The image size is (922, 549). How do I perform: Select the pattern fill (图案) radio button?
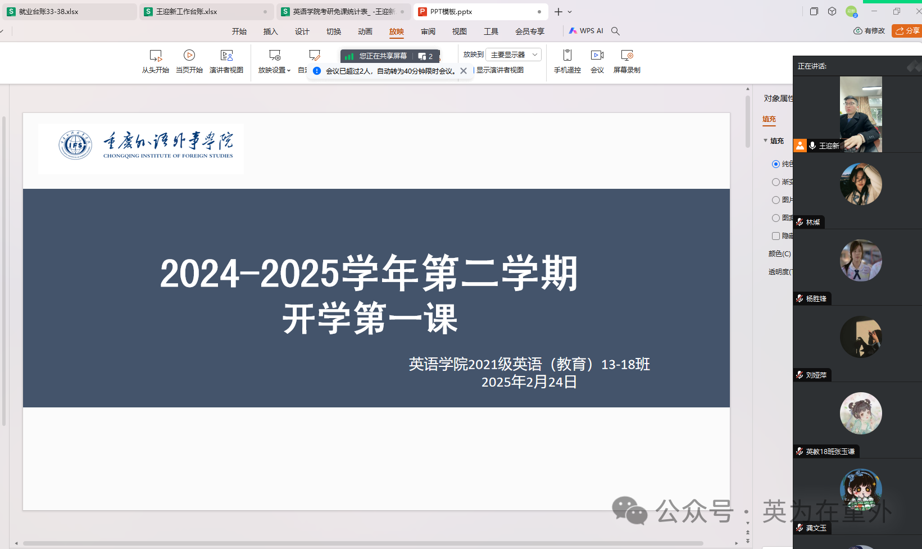(776, 218)
